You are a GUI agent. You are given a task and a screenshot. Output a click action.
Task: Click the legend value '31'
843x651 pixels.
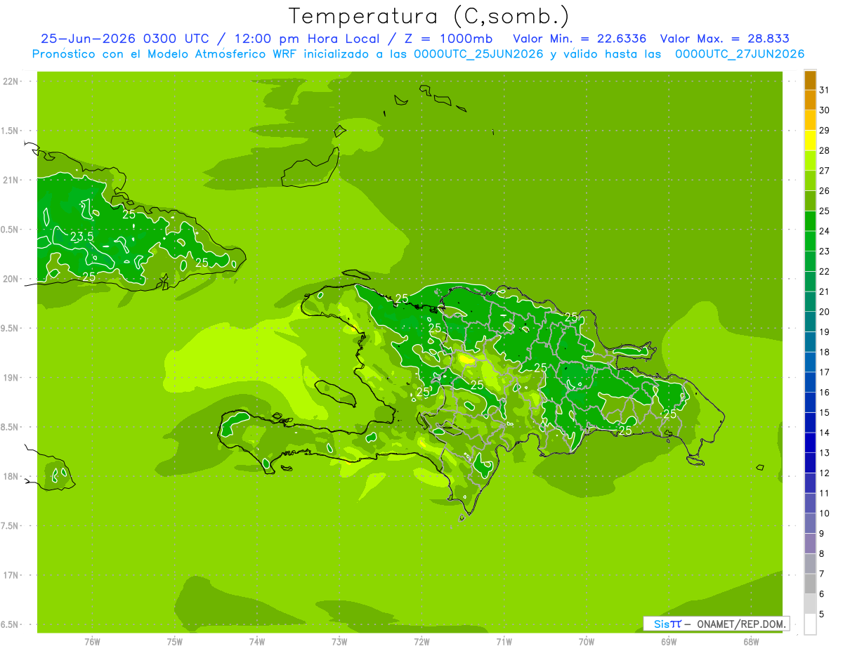click(824, 90)
